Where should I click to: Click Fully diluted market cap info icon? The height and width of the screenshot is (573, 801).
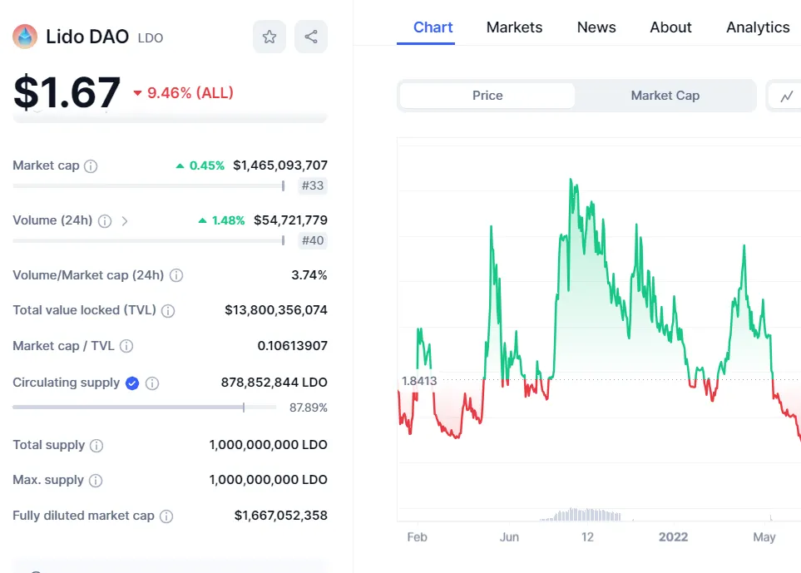tap(166, 516)
